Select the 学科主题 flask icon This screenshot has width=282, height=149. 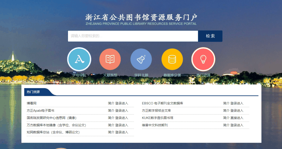[141, 59]
